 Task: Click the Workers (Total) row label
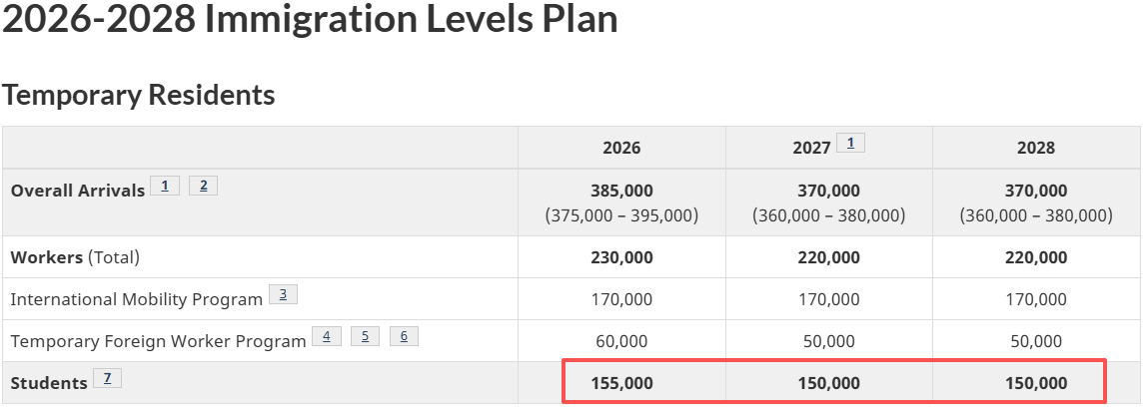point(75,257)
